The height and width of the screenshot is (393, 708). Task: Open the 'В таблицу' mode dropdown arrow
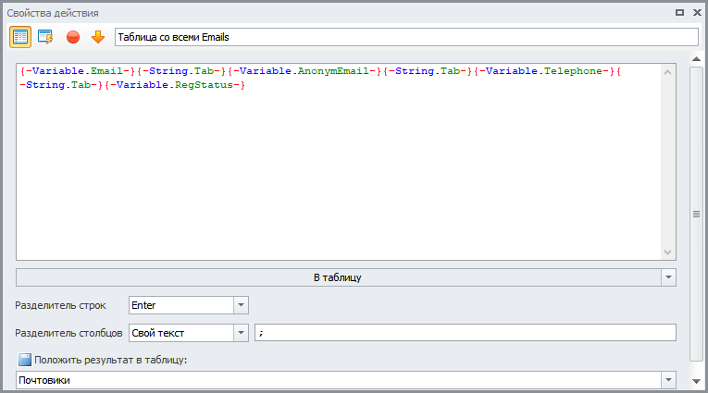pos(668,276)
